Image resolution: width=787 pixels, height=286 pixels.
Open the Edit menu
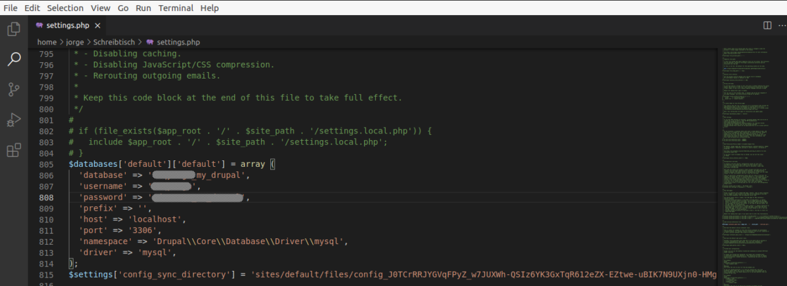click(x=31, y=8)
